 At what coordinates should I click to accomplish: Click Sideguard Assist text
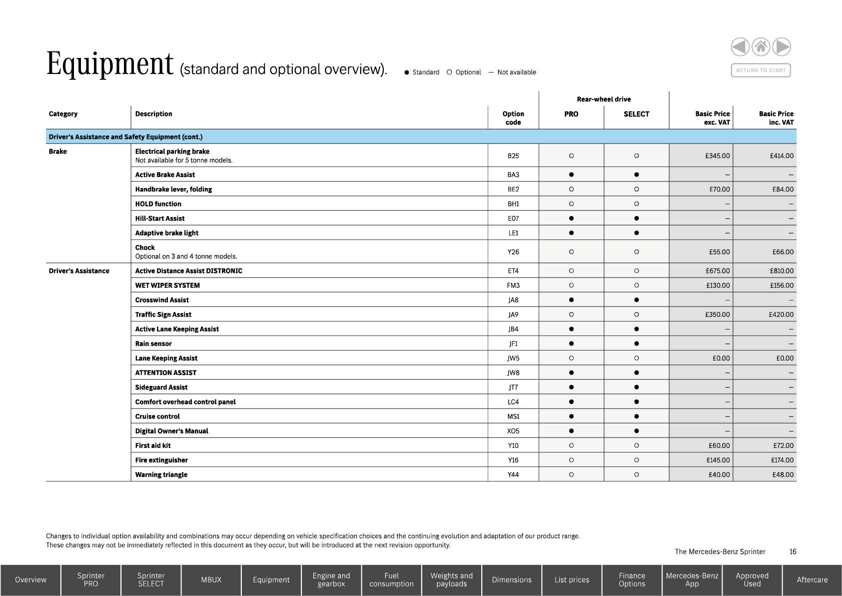tap(161, 387)
